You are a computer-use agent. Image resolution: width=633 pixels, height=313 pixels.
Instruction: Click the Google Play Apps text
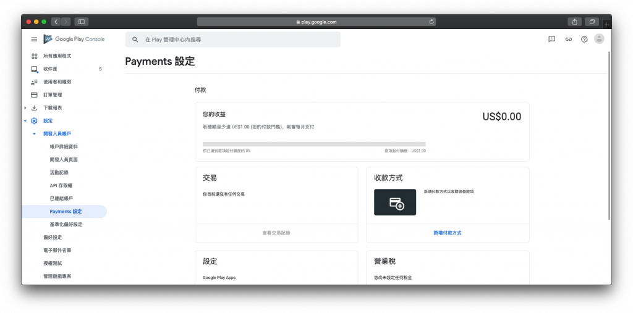point(219,278)
